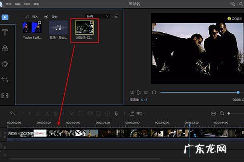The height and width of the screenshot is (162, 244).
Task: Select the Mosaic tool
Action: point(90,113)
